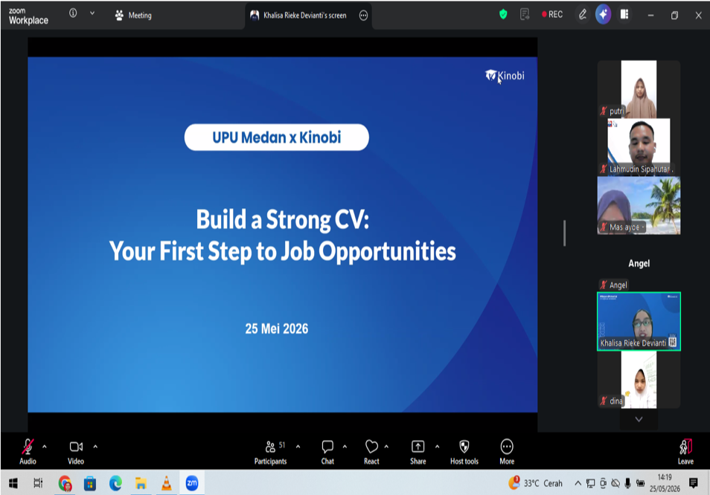Expand the Participants options caret
Viewport: 710px width, 495px height.
click(x=298, y=447)
